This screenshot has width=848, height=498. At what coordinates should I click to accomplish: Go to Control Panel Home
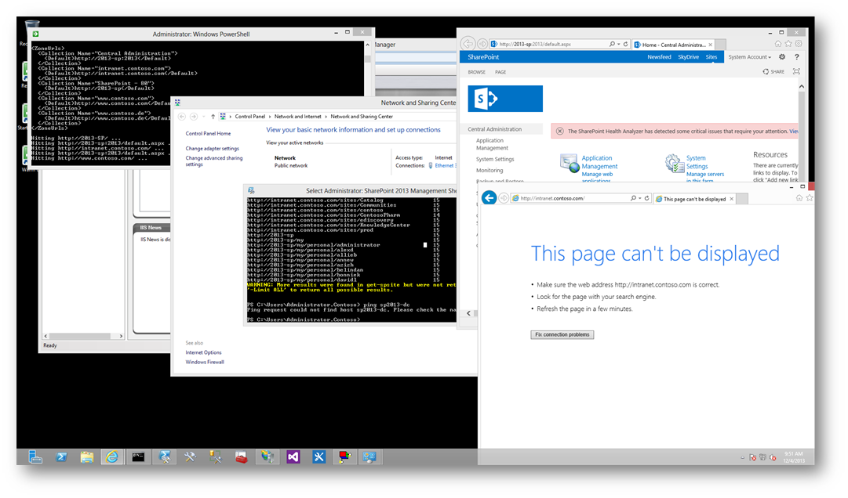[x=208, y=133]
